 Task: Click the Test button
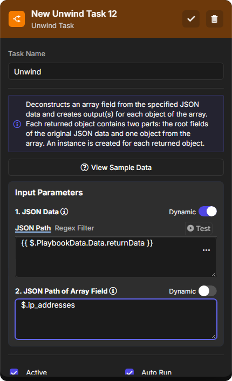(x=199, y=228)
